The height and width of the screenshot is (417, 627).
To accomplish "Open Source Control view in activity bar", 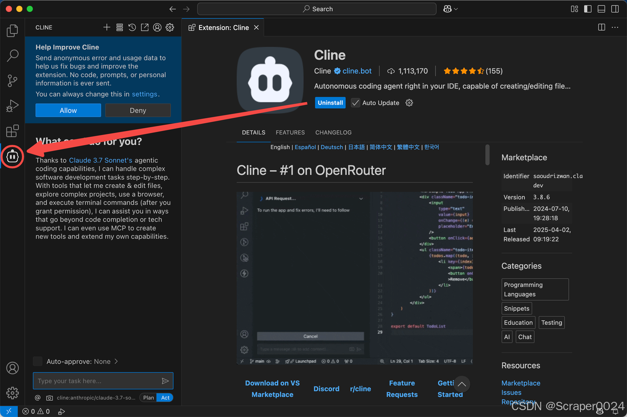I will click(12, 81).
